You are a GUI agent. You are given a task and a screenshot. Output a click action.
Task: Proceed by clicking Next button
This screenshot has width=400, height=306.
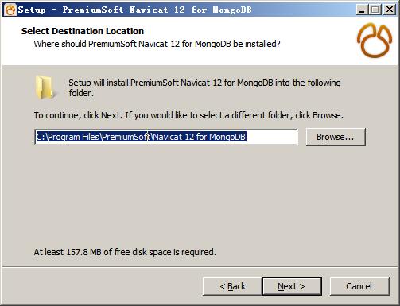coord(292,286)
